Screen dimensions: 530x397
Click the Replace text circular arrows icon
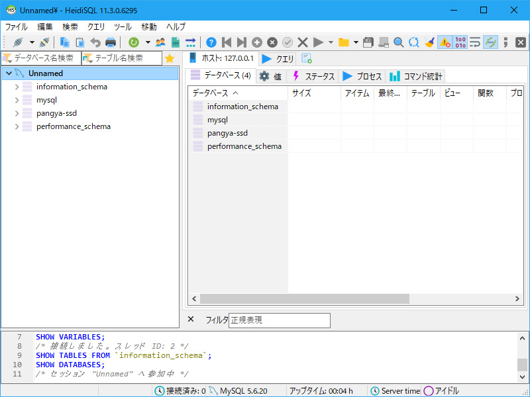pyautogui.click(x=413, y=42)
